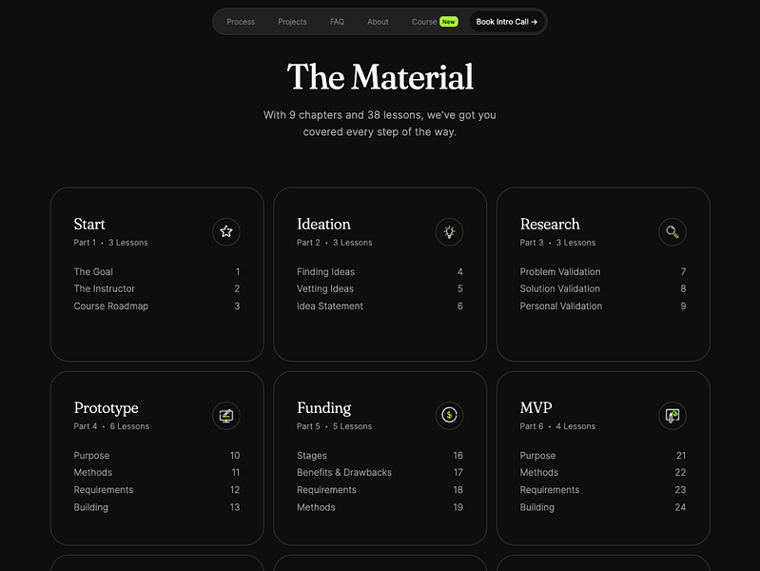Click the dollar coin icon on the Funding card
Screen dimensions: 760x571
pos(449,415)
